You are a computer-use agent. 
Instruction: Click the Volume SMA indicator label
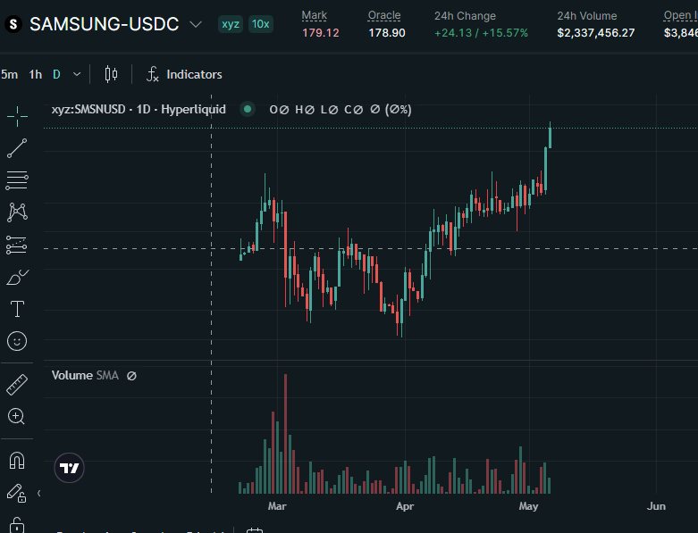click(x=85, y=376)
